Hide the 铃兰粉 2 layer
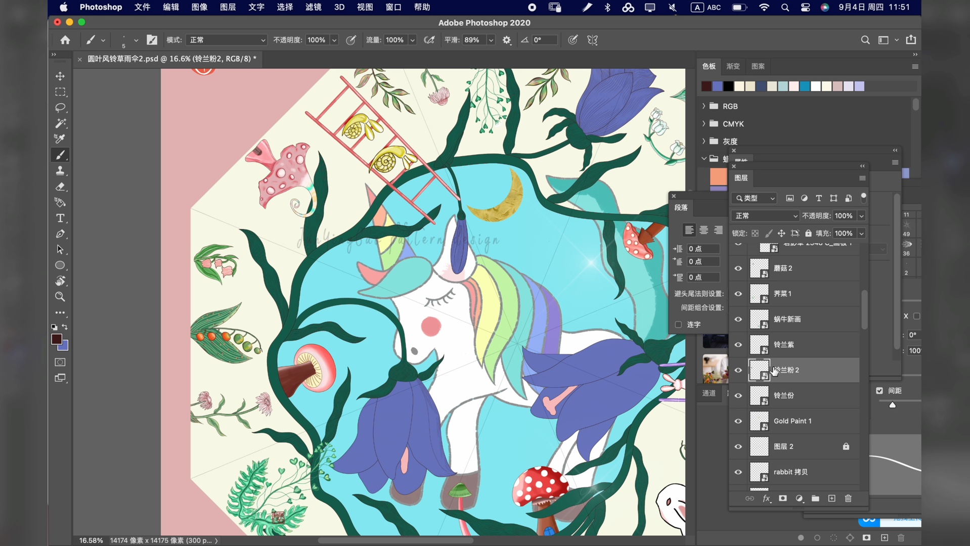This screenshot has height=546, width=970. pos(738,370)
